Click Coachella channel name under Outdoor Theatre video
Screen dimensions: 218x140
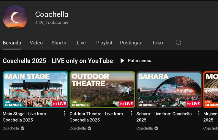78,128
